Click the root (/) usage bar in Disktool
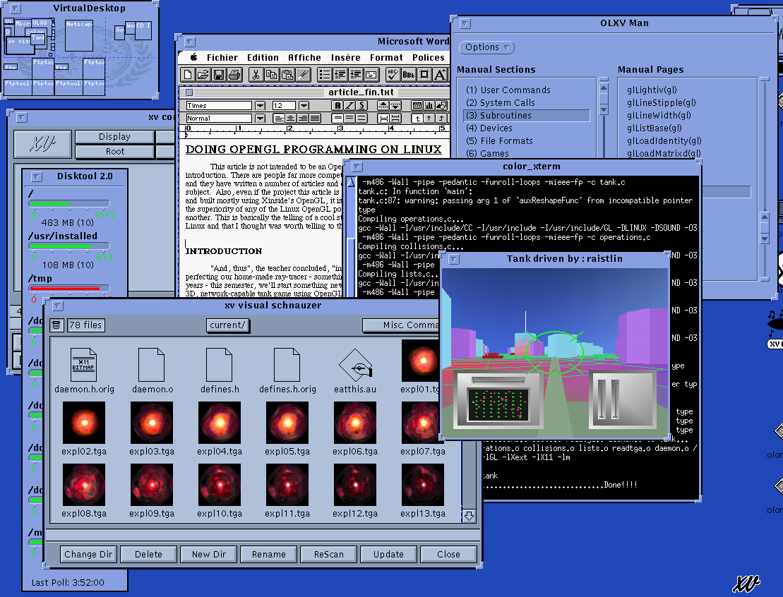Screen dimensions: 783x597 pyautogui.click(x=69, y=203)
